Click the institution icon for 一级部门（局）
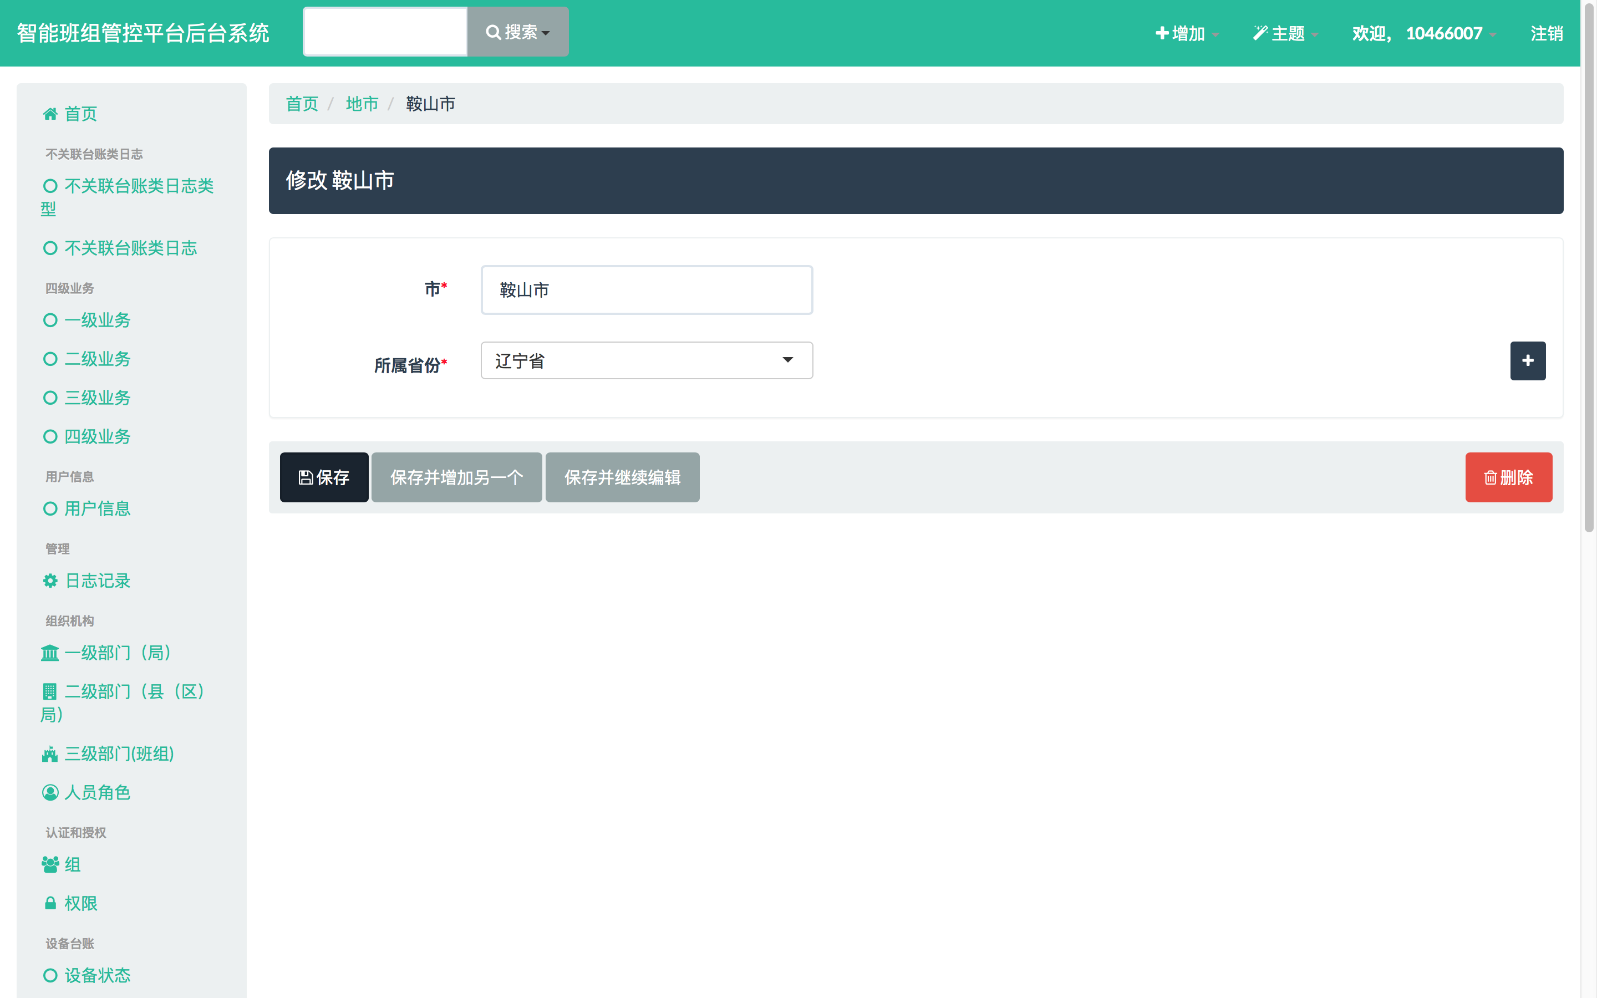 point(50,653)
